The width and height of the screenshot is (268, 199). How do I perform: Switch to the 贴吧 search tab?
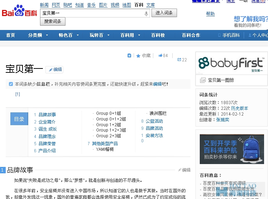[x=68, y=5]
